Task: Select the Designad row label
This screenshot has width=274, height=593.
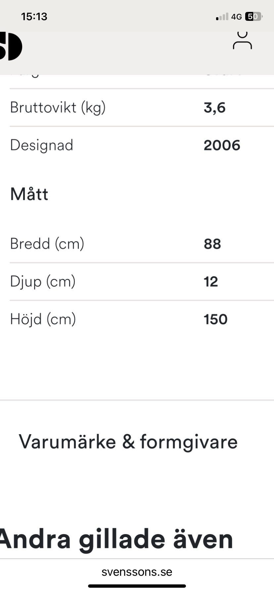Action: 41,145
